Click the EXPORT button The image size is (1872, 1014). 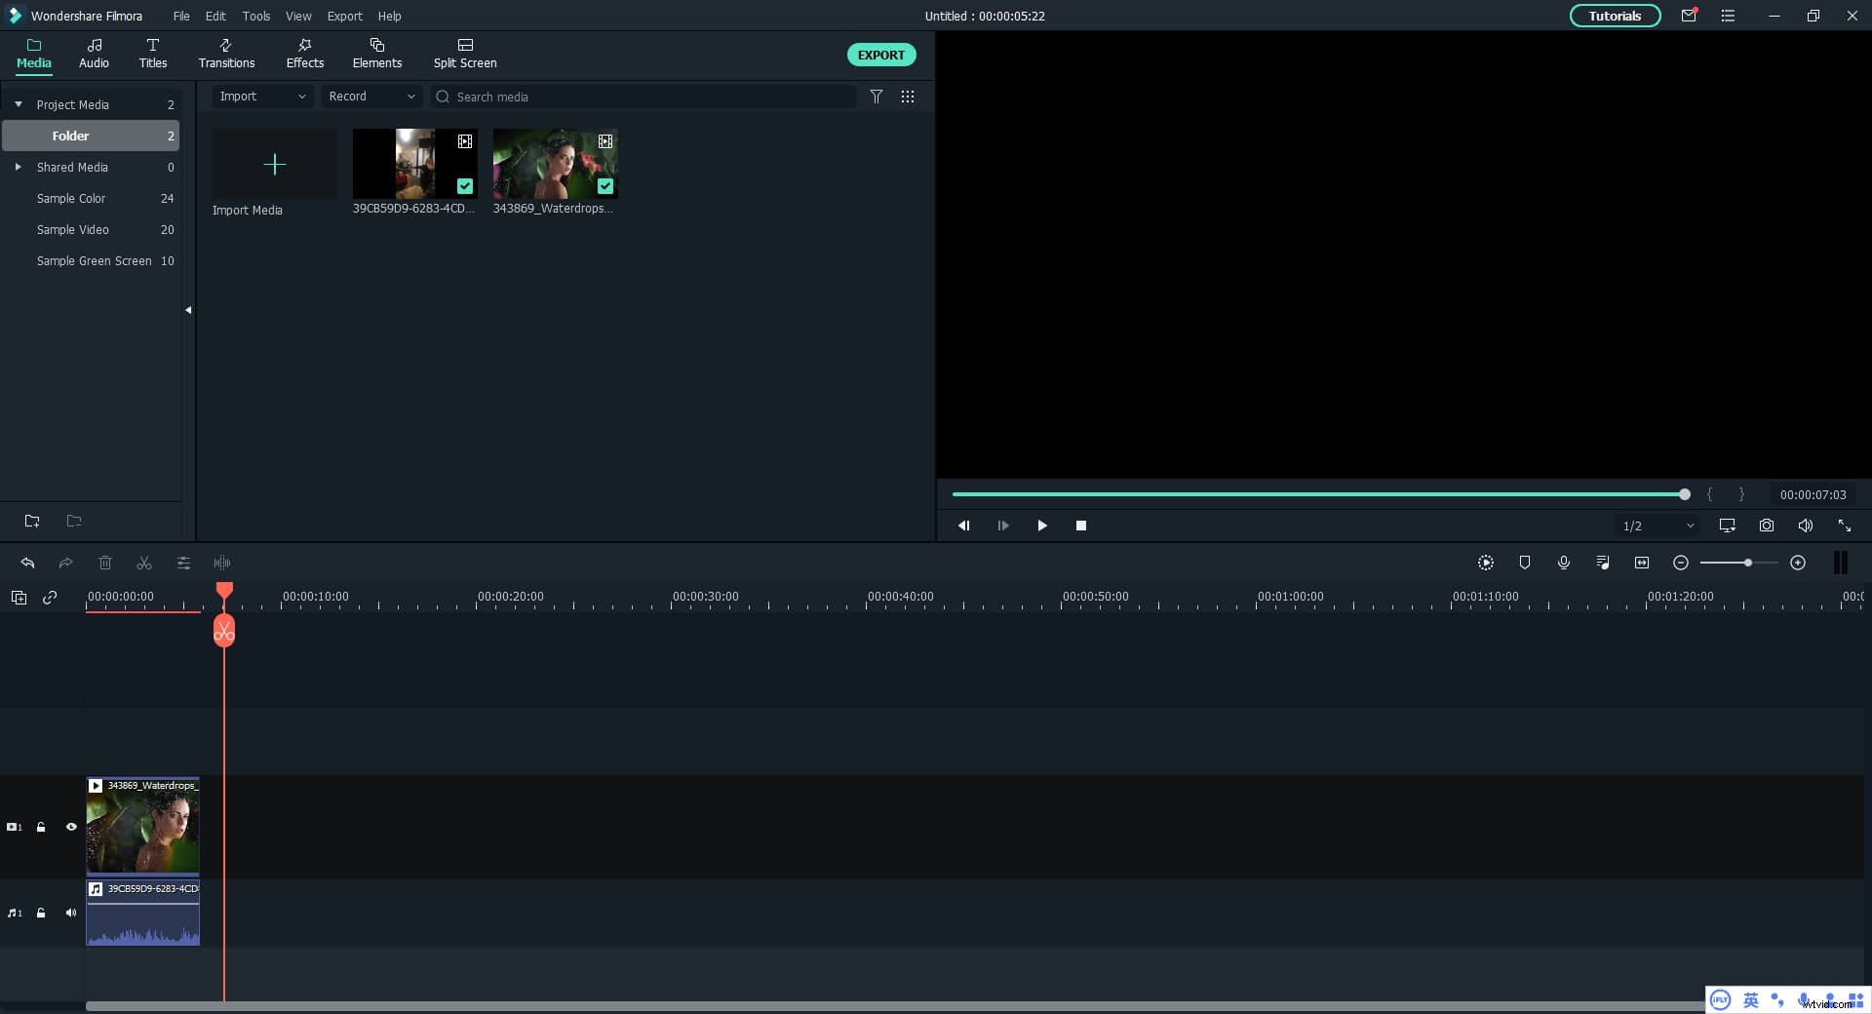coord(880,55)
